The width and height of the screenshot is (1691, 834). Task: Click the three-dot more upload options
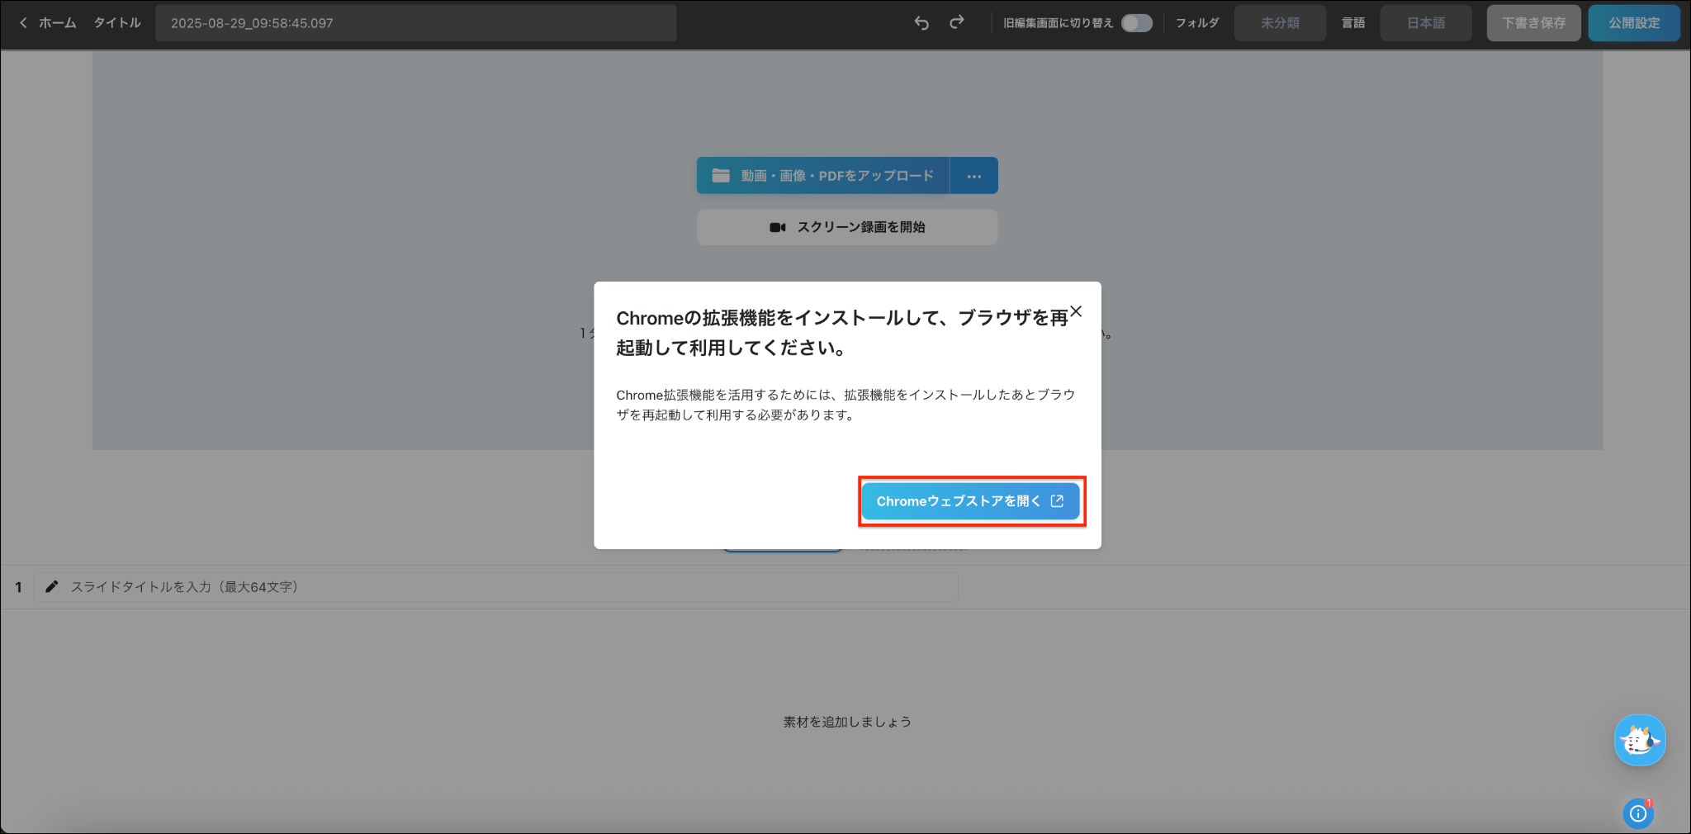point(974,176)
